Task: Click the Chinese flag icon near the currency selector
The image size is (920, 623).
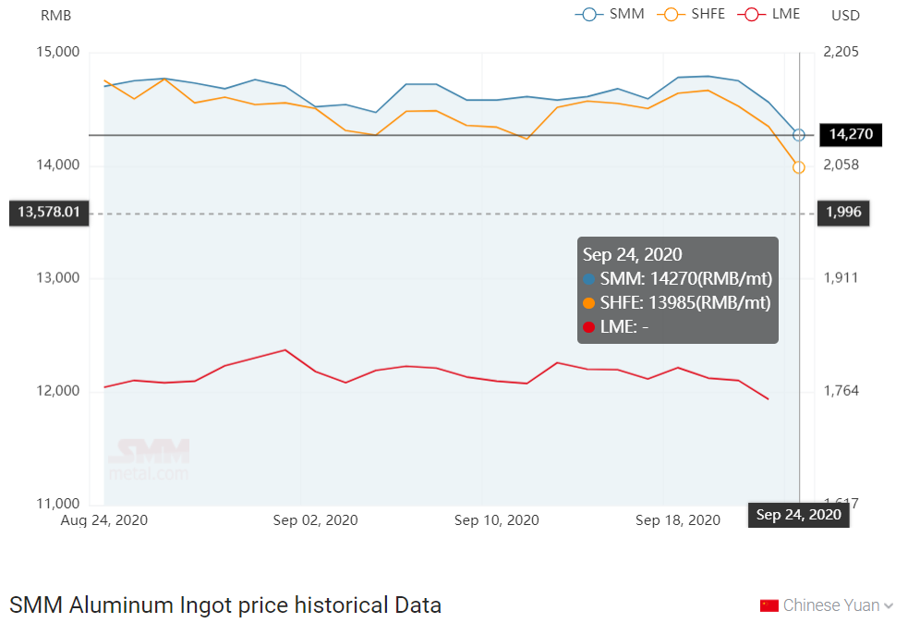Action: coord(767,605)
